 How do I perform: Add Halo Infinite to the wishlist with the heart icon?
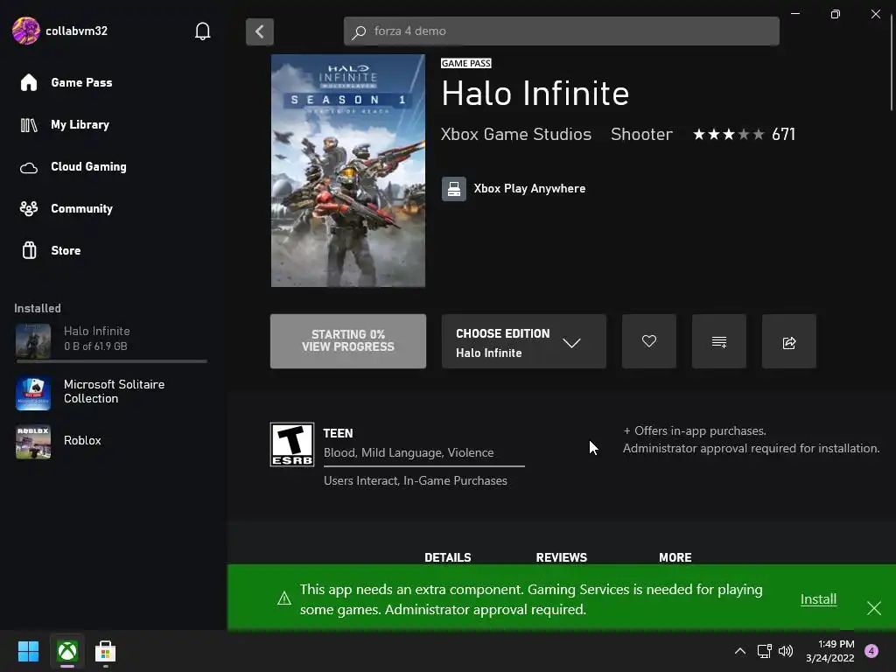649,341
